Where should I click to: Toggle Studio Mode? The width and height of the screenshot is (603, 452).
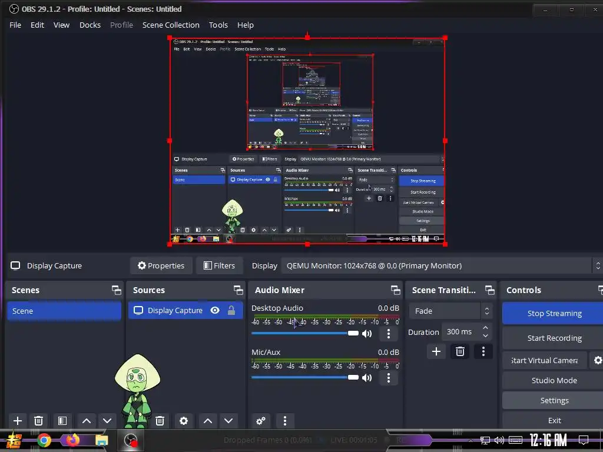554,380
